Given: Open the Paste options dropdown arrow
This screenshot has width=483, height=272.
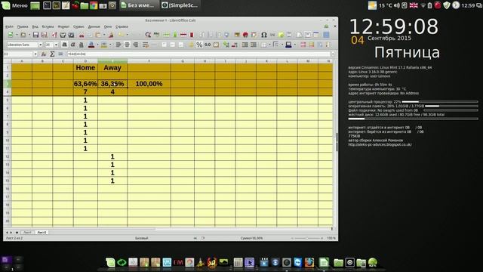Looking at the screenshot, I should point(104,35).
